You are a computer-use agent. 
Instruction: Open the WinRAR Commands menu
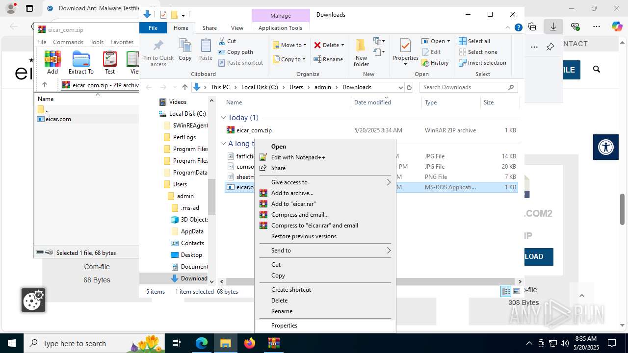[x=68, y=42]
